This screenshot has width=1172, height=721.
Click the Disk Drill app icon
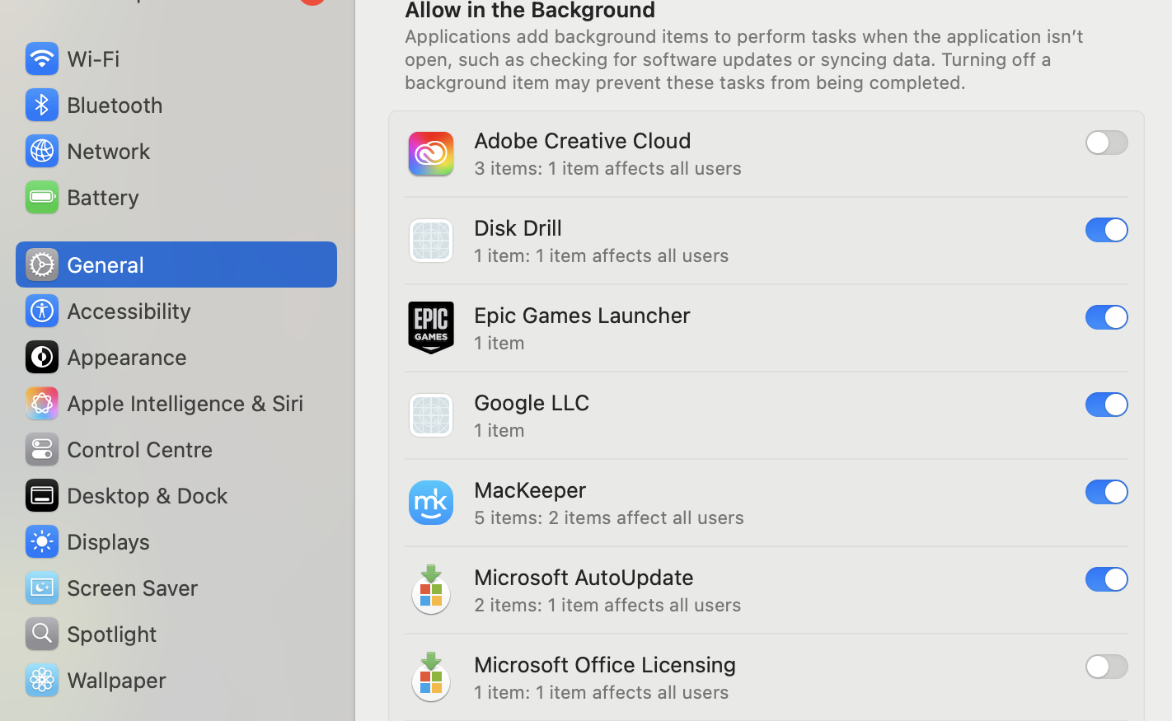pos(430,240)
